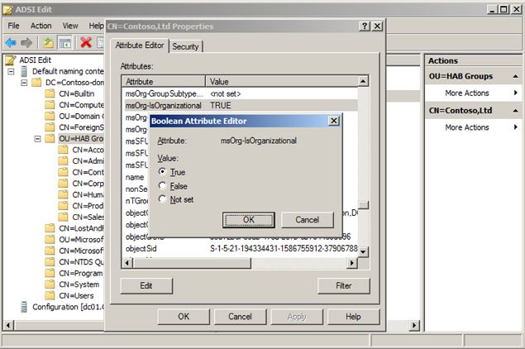The image size is (525, 349).
Task: Collapse the DC=Contoso domain node
Action: point(24,83)
